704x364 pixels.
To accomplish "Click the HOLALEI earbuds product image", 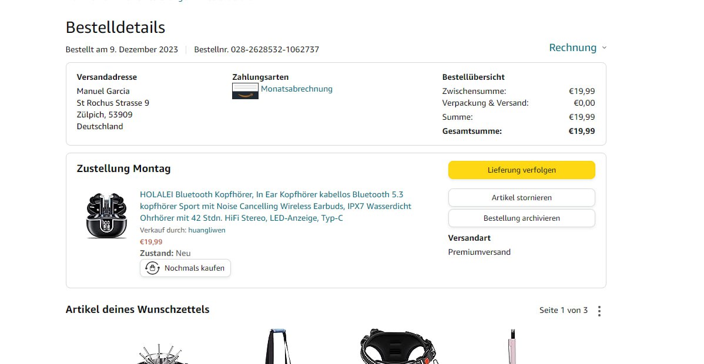I will pos(107,215).
